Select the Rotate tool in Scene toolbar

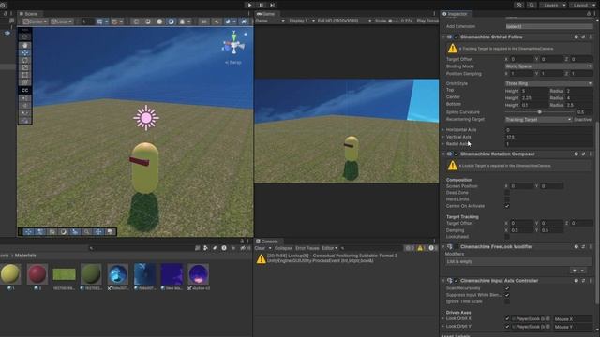(25, 60)
